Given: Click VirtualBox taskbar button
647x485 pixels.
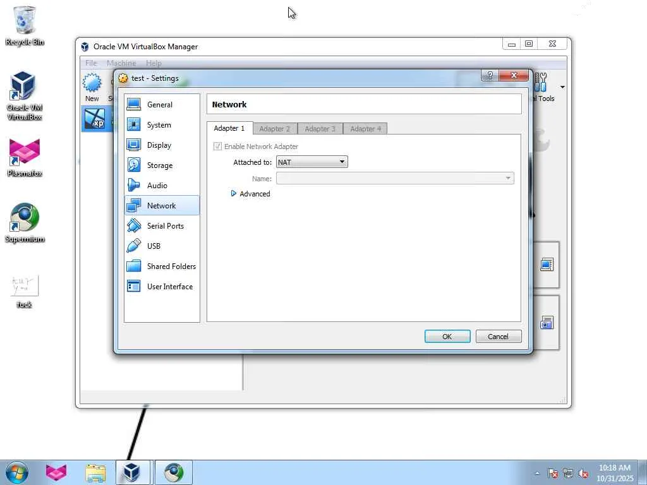Looking at the screenshot, I should (x=133, y=472).
